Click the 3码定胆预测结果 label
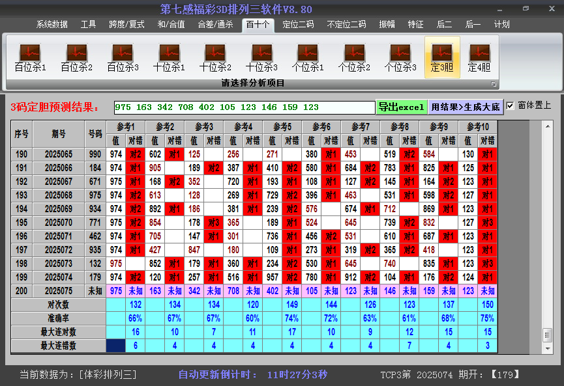The width and height of the screenshot is (564, 386). point(55,107)
